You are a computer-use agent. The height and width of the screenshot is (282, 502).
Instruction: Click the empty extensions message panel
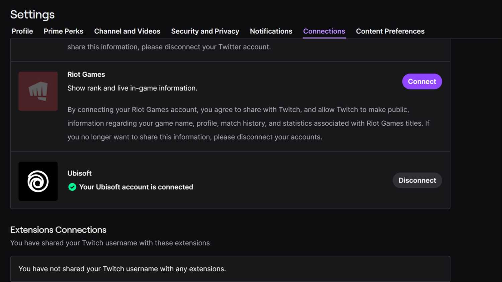pyautogui.click(x=231, y=268)
